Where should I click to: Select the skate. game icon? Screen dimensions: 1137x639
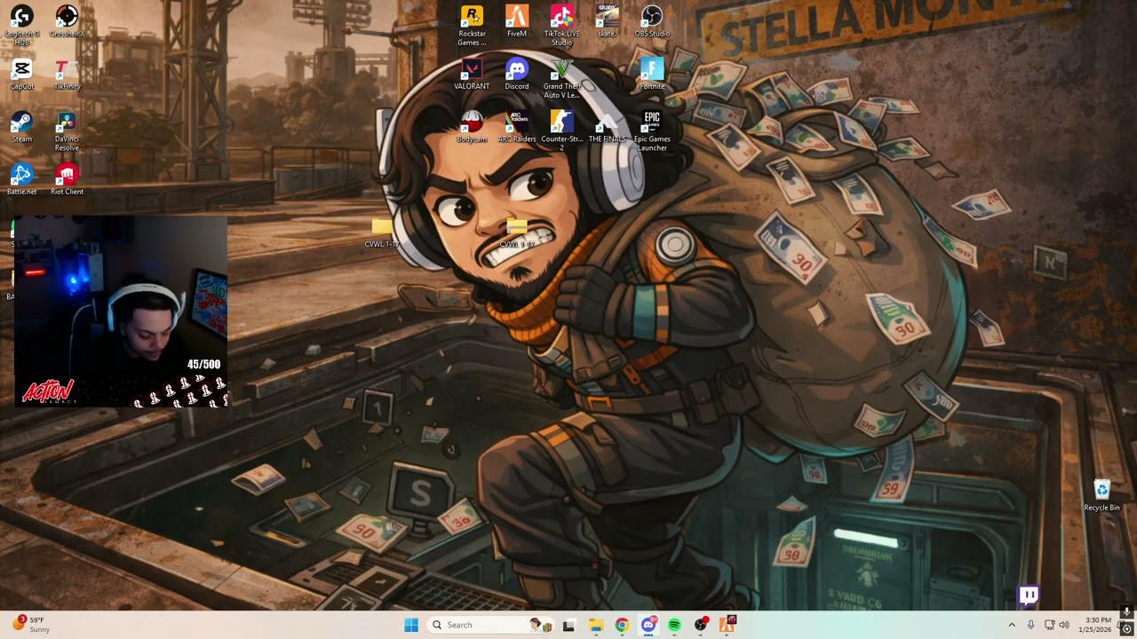pyautogui.click(x=607, y=21)
